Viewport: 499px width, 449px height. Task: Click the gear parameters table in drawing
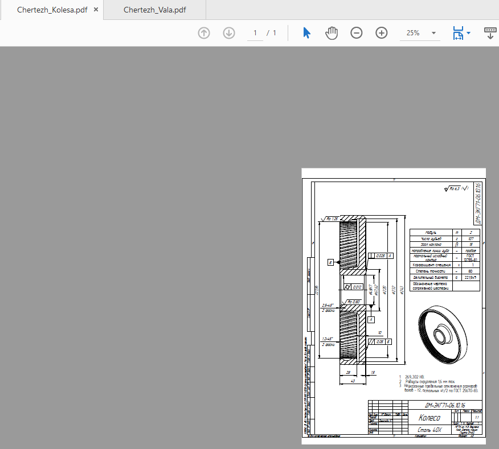445,259
